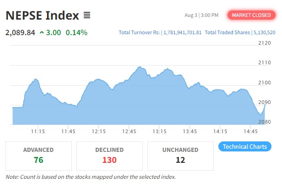The image size is (282, 187).
Task: Click the 14:45 time axis marker
Action: coord(250,131)
